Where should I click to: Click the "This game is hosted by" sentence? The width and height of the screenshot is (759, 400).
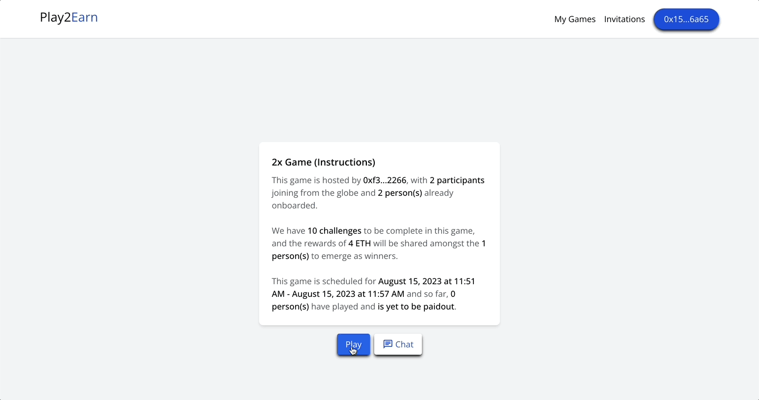click(316, 180)
